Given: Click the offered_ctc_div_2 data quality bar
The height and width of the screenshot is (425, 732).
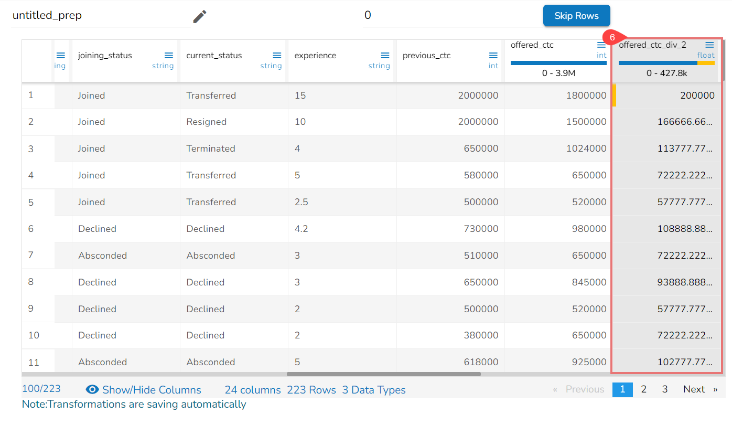Looking at the screenshot, I should (x=666, y=63).
